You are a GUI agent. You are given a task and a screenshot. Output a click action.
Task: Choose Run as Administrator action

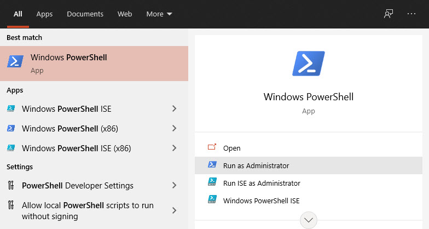(256, 165)
